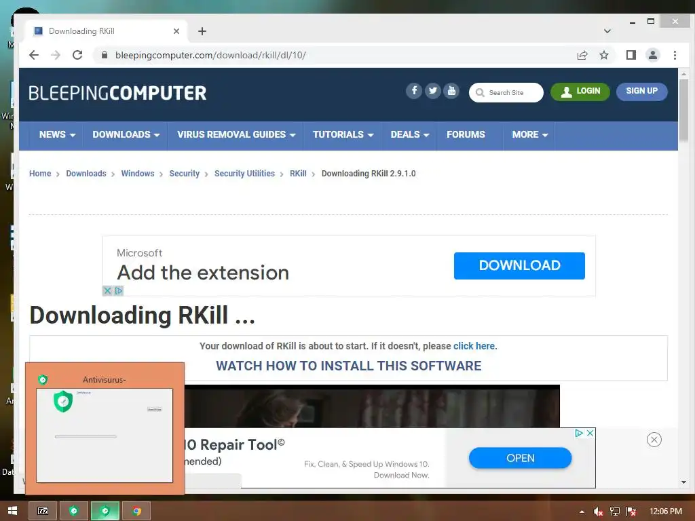This screenshot has width=695, height=521.
Task: Visit BleepingComputer's Twitter page icon
Action: (x=432, y=92)
